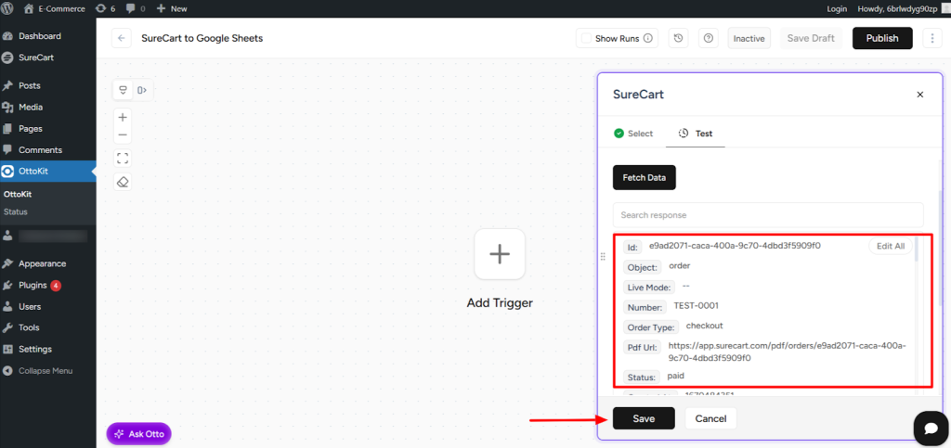Open the three-dot more options menu

930,38
